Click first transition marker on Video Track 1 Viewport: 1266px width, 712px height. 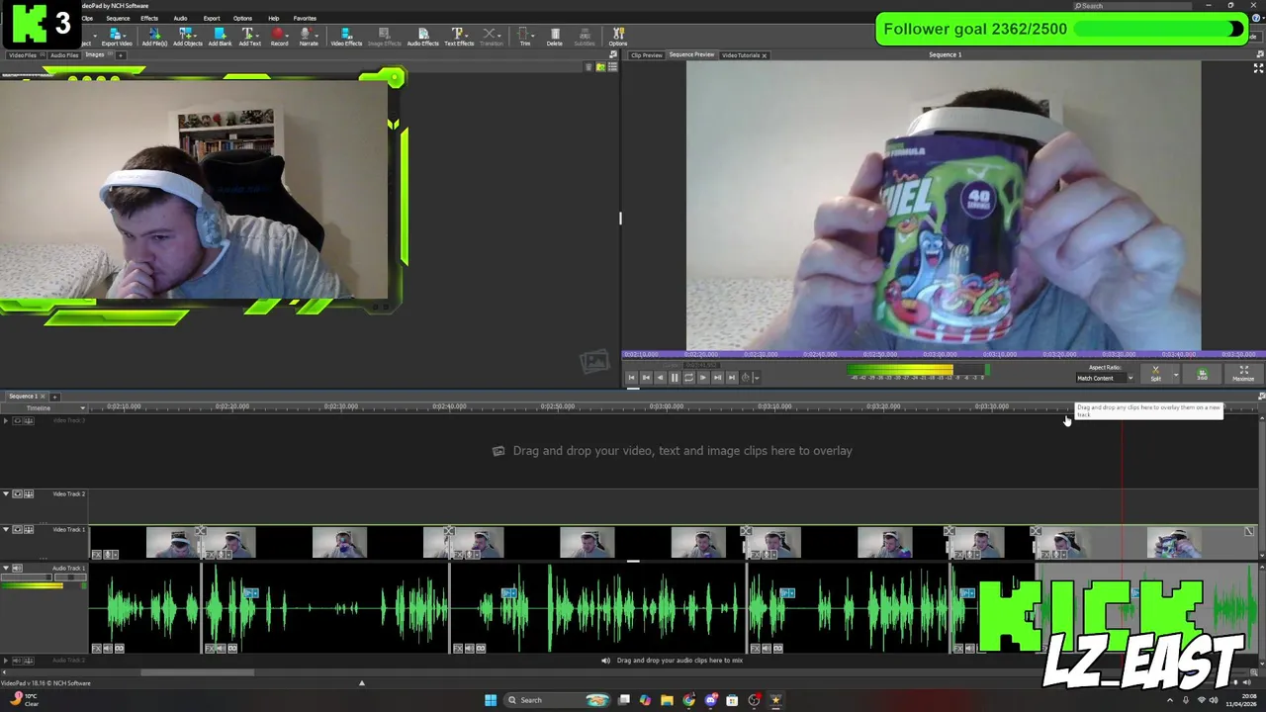tap(201, 531)
